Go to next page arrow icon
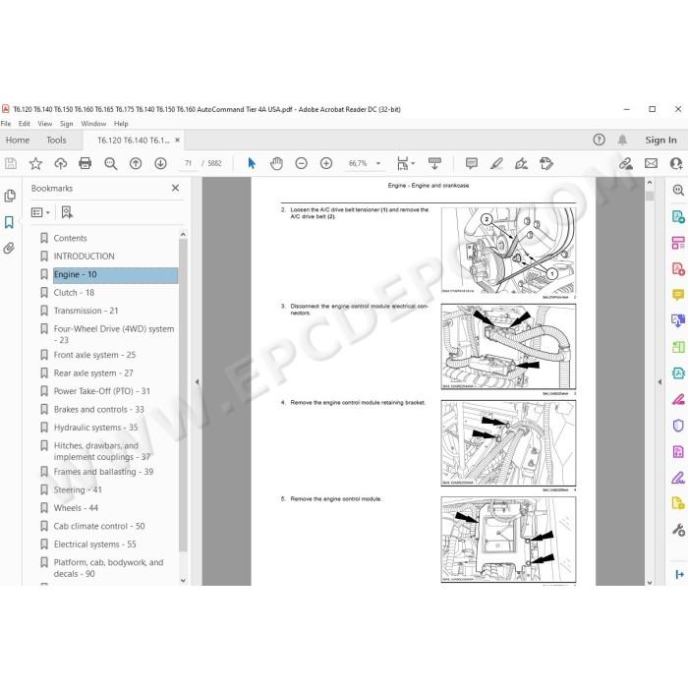 pyautogui.click(x=160, y=164)
